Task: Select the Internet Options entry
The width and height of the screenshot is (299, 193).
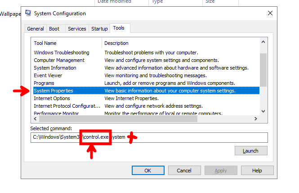Action: pos(52,98)
